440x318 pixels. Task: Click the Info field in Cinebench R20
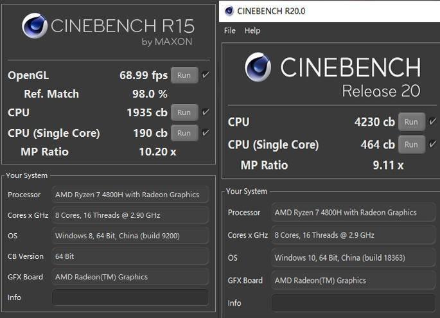coord(353,303)
